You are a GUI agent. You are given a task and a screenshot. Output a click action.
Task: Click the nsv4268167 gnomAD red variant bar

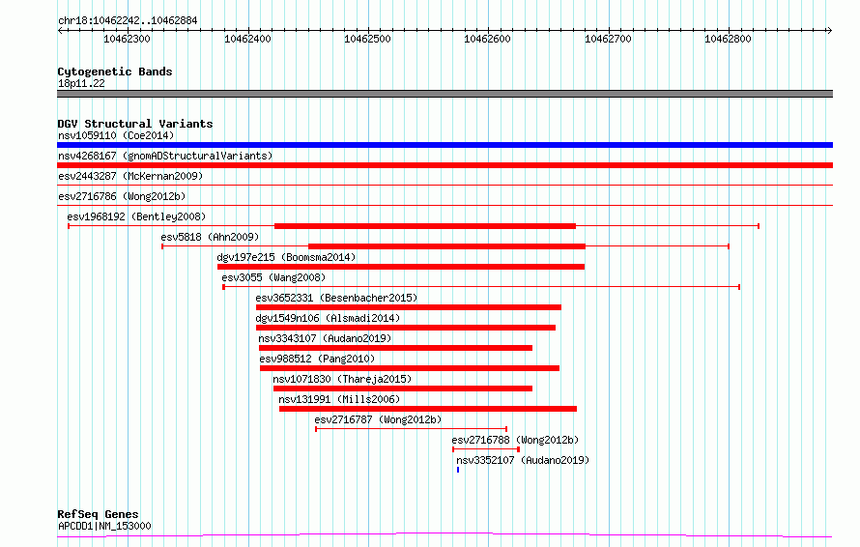[x=444, y=165]
